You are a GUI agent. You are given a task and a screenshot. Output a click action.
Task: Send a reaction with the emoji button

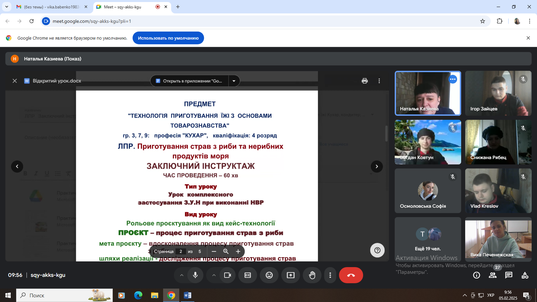click(269, 275)
